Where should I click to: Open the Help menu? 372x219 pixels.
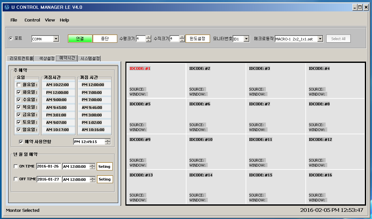tap(64, 20)
